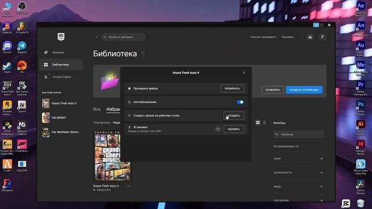Expand the ПЛАТФОРМА filter
Image resolution: width=372 pixels, height=209 pixels.
298,200
